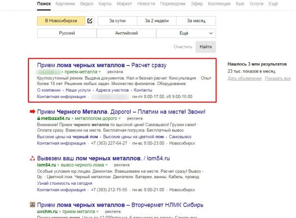Image resolution: width=296 pixels, height=218 pixels.
Task: Click the Показать все link
Action: pos(277,78)
